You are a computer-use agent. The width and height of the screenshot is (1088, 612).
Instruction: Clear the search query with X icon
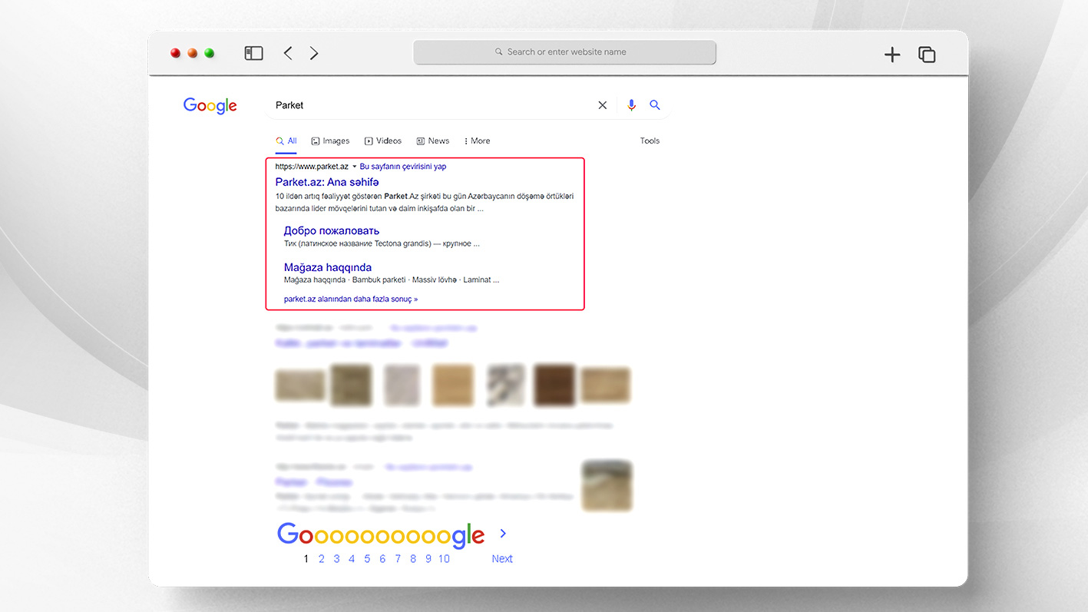pos(602,105)
